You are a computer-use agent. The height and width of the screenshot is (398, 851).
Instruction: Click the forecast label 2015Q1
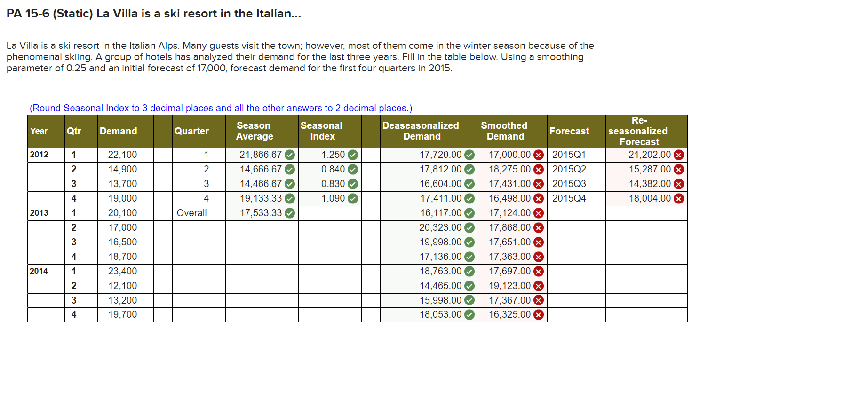tap(569, 155)
